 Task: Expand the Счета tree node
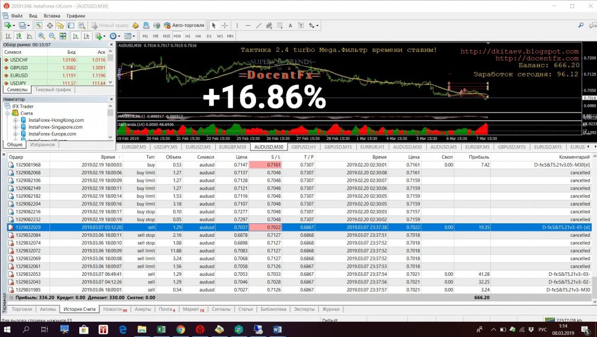tap(7, 114)
